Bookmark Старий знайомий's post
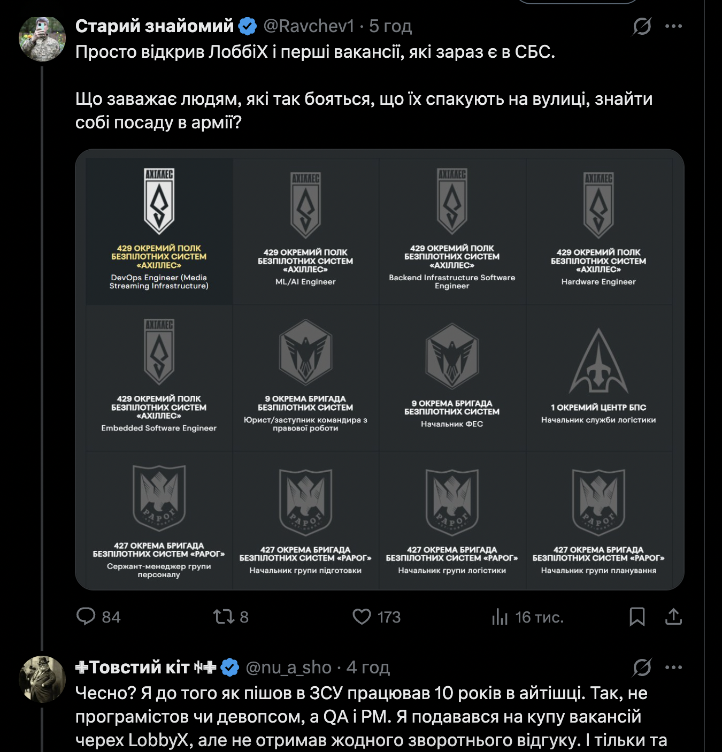 (x=636, y=617)
